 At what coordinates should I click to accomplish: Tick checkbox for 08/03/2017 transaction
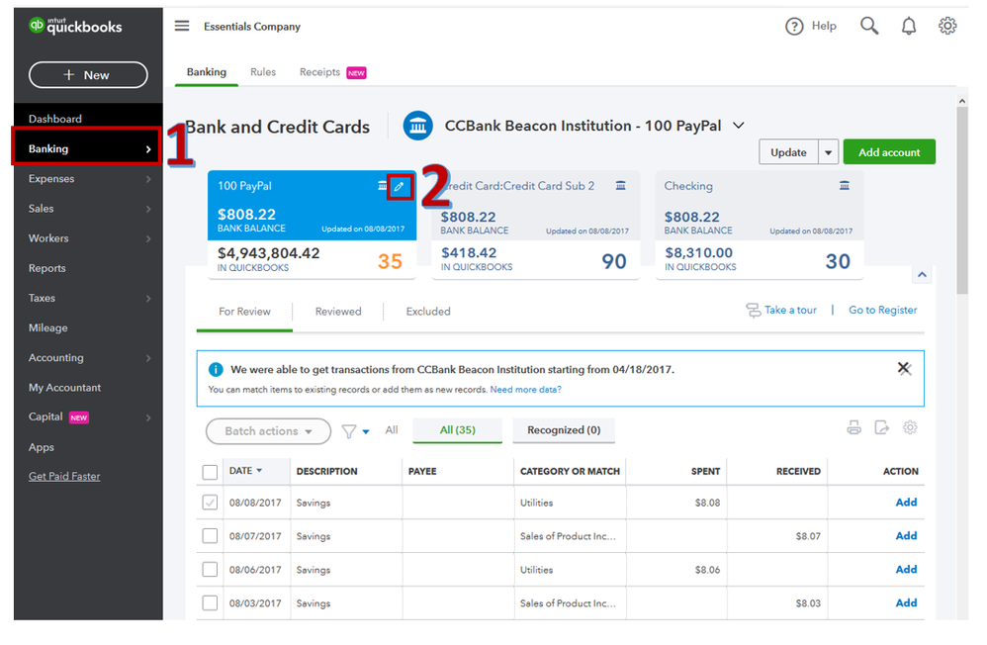(210, 602)
